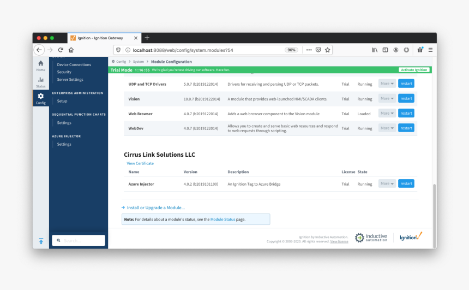Click the Config breadcrumb link
The width and height of the screenshot is (469, 290).
pos(121,61)
